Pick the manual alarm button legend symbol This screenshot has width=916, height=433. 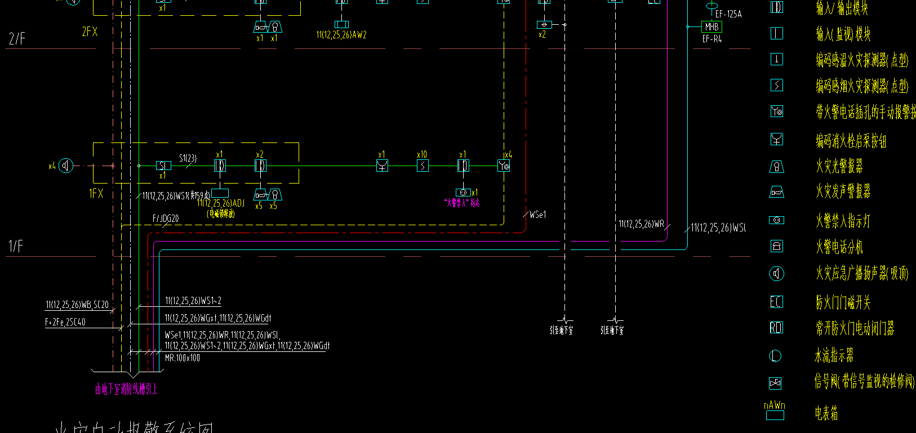tap(777, 111)
